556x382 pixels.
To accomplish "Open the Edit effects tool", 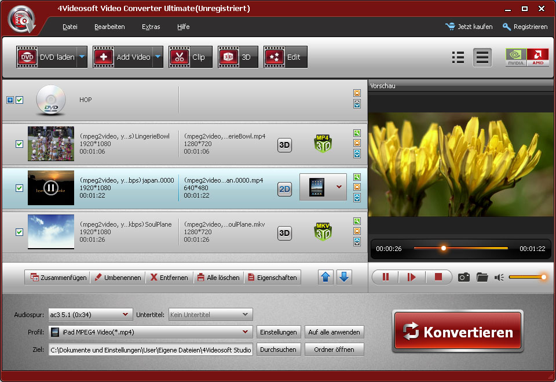I will (286, 57).
